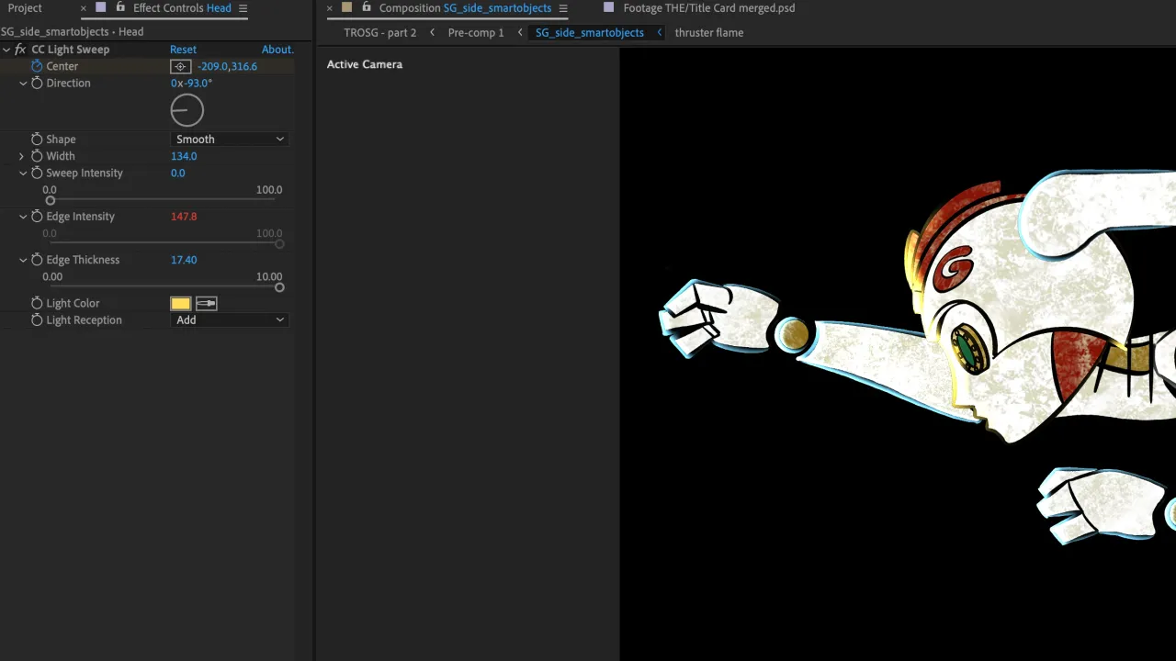This screenshot has width=1176, height=661.
Task: Collapse the Edge Thickness property
Action: click(23, 260)
